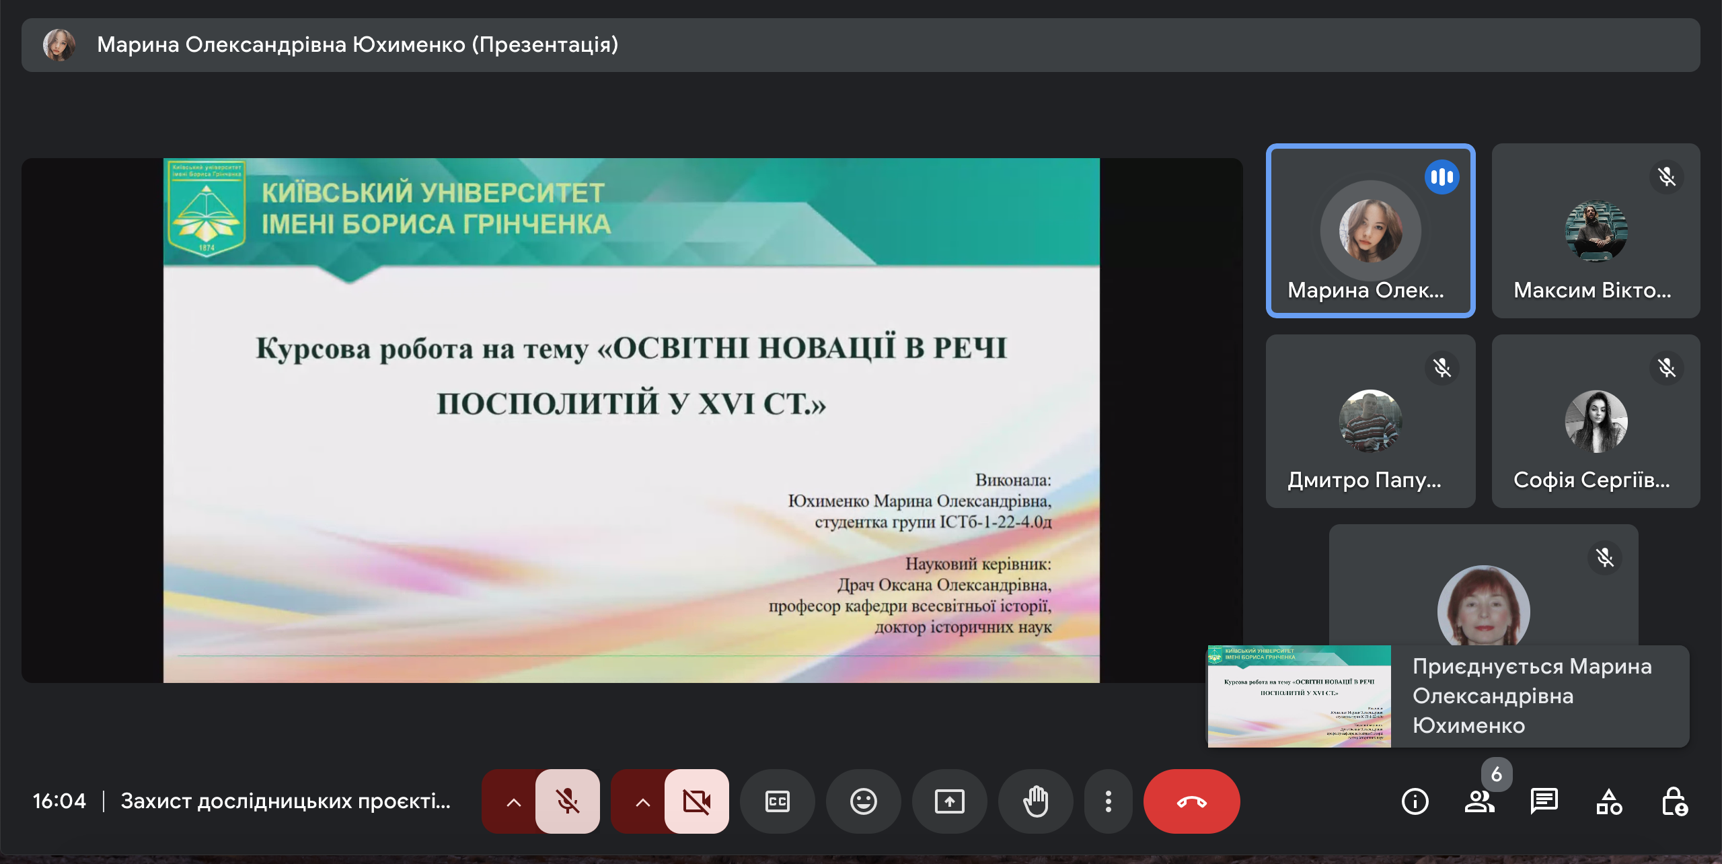
Task: Click the presentation preview thumbnail in notification
Action: point(1299,696)
